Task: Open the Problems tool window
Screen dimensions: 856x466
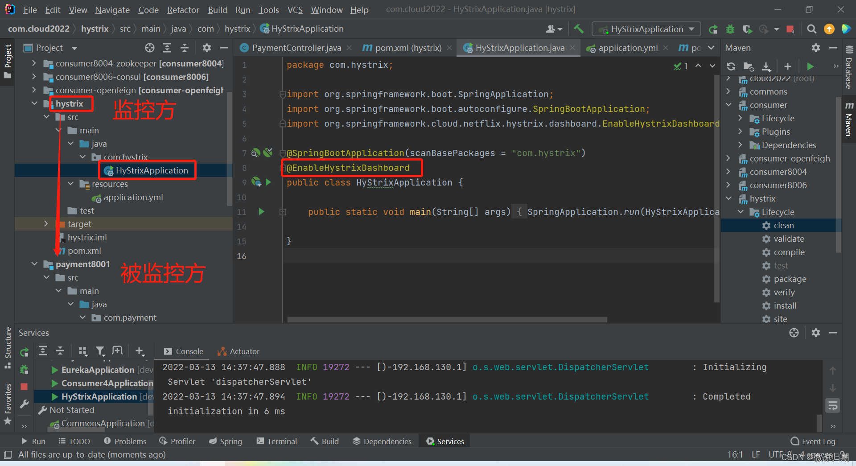Action: (125, 441)
